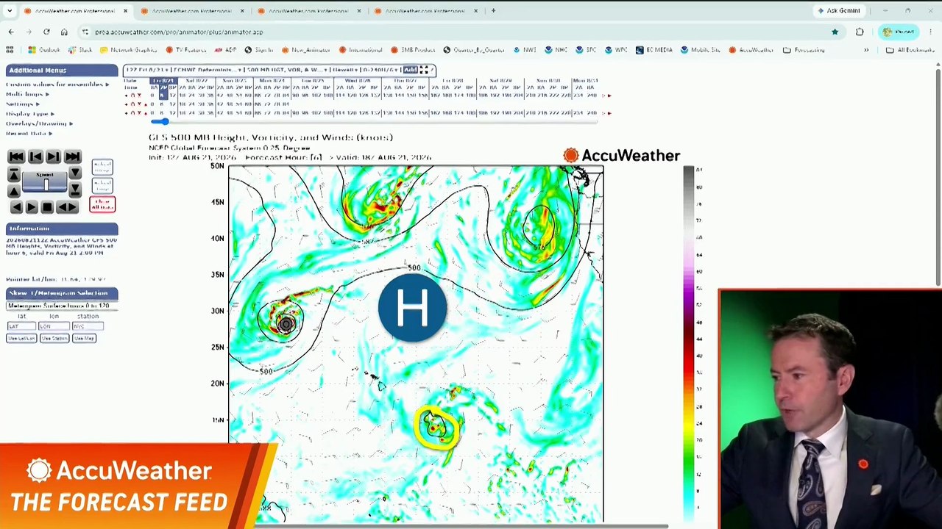Expand Custom values for ensembles menu
The height and width of the screenshot is (529, 942).
[x=57, y=84]
